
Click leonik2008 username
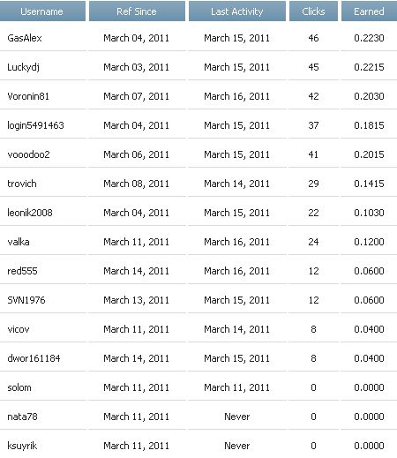tap(30, 213)
